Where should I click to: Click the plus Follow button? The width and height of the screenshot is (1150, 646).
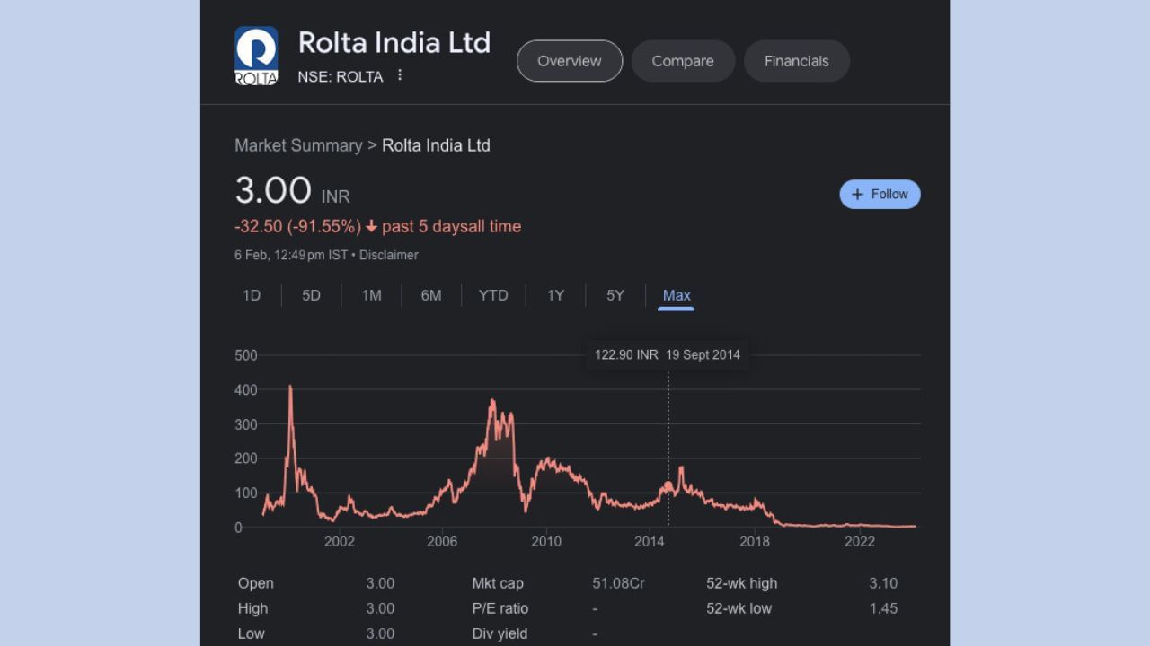tap(880, 194)
